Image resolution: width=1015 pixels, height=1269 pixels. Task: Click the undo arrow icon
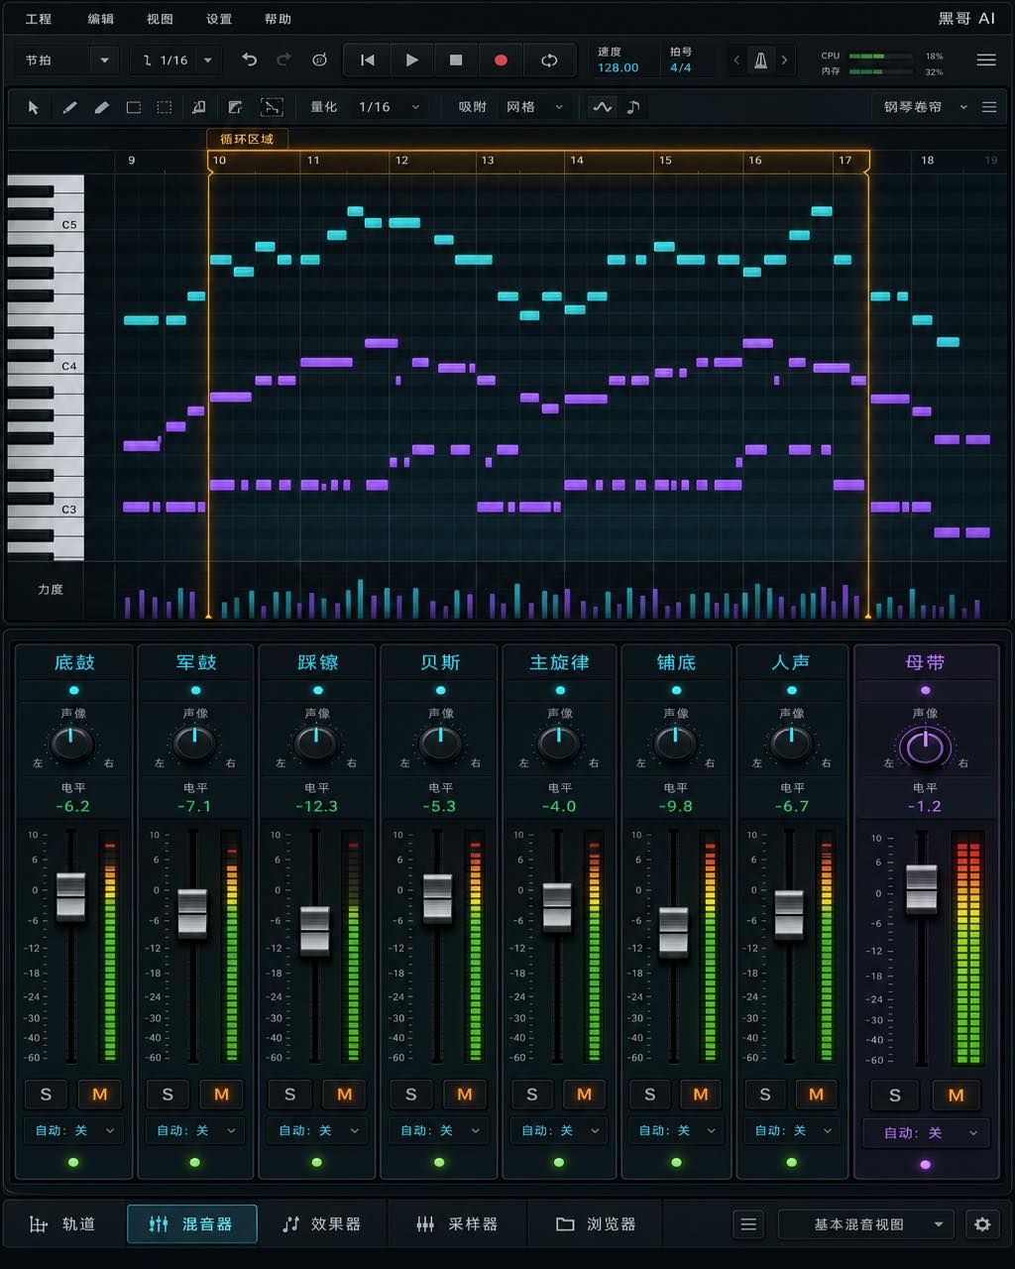(x=249, y=60)
